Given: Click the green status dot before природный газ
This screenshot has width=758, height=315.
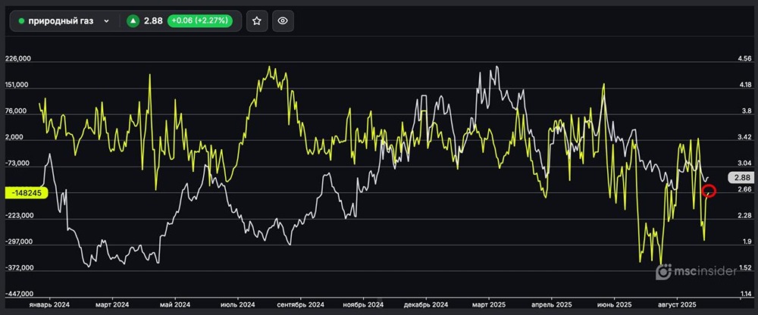Looking at the screenshot, I should tap(21, 21).
